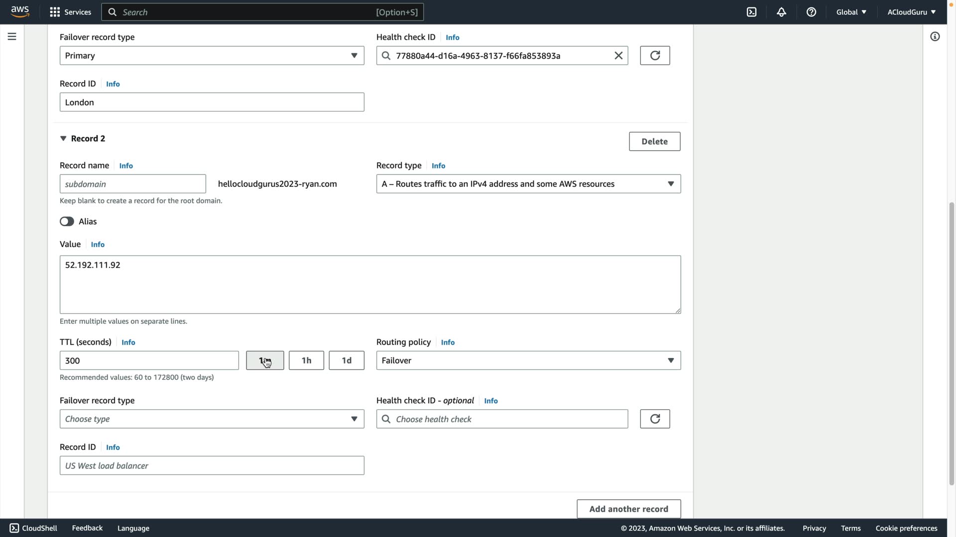The image size is (956, 537).
Task: Open the Routing policy Failover dropdown
Action: tap(528, 360)
